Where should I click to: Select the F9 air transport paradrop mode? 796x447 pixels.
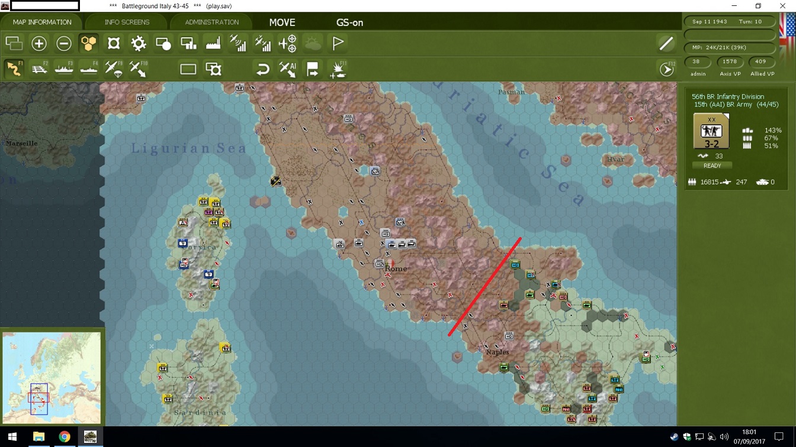[x=114, y=69]
